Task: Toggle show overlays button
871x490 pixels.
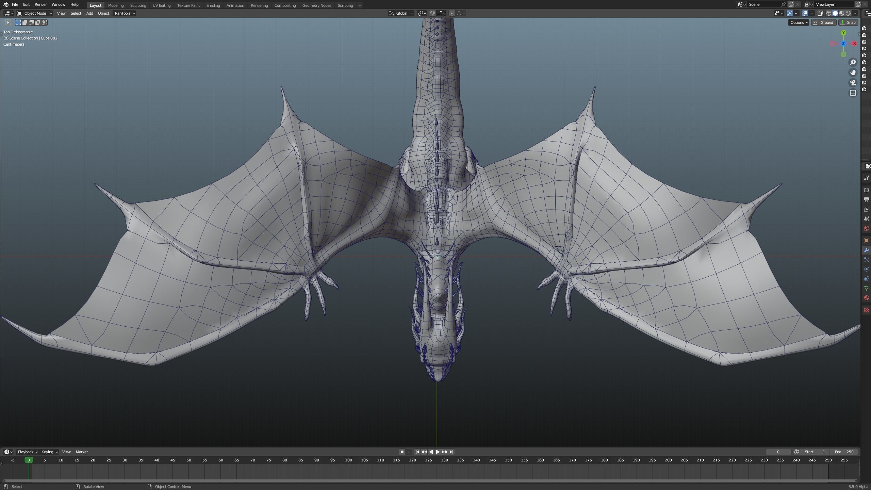Action: (805, 13)
